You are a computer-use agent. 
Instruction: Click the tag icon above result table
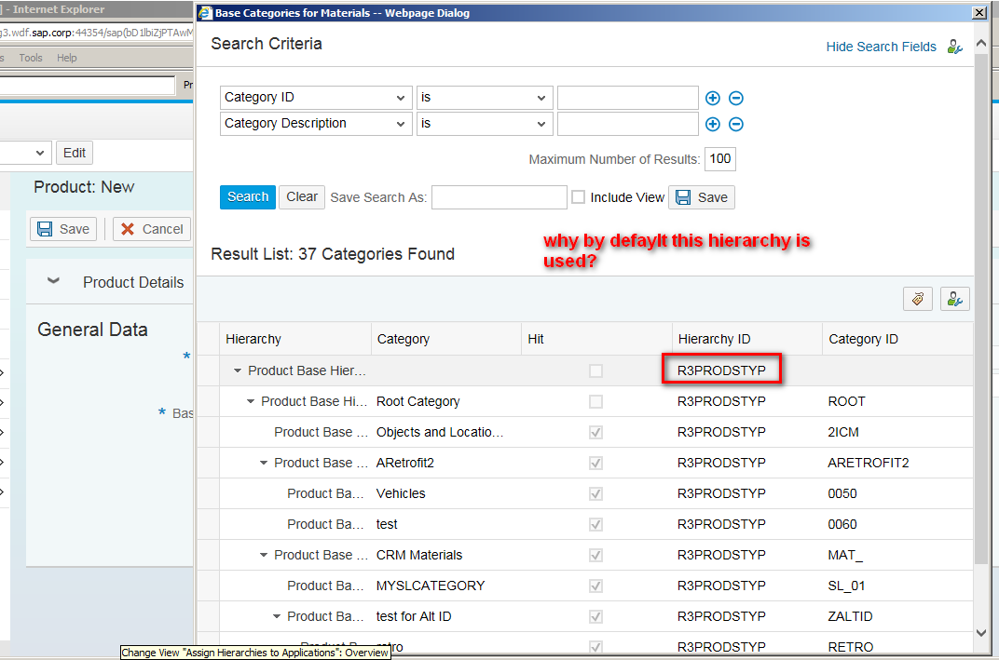click(x=917, y=299)
